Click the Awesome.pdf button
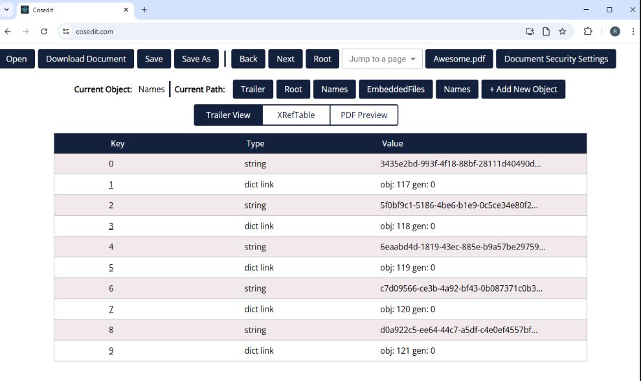Image resolution: width=641 pixels, height=381 pixels. 459,59
